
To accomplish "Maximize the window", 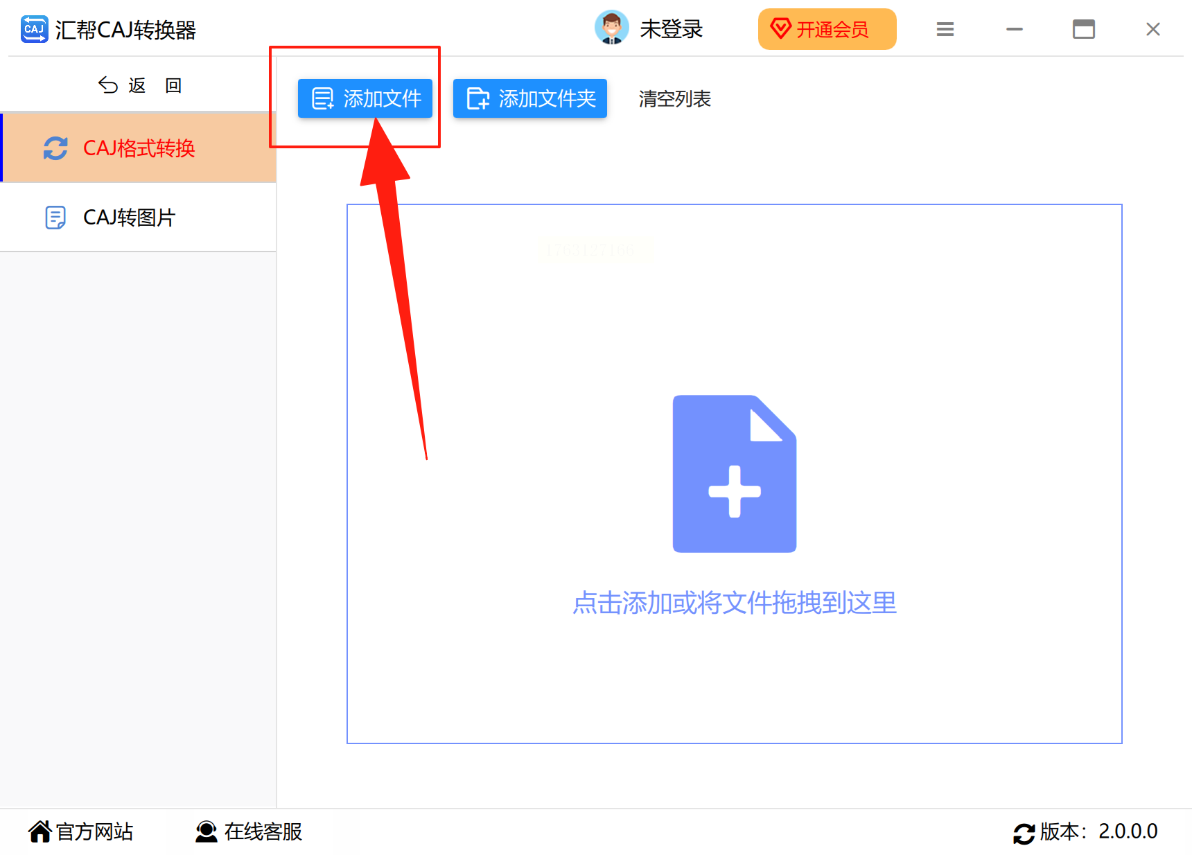I will point(1084,29).
